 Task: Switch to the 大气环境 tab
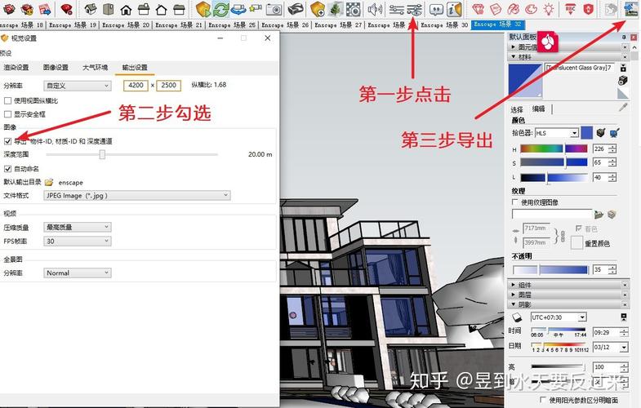(x=96, y=68)
